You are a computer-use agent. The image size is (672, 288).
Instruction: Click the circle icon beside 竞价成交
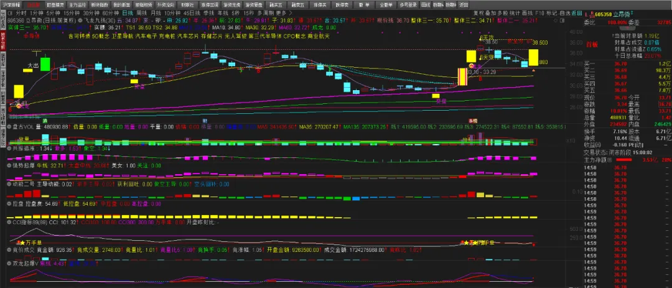pos(9,249)
